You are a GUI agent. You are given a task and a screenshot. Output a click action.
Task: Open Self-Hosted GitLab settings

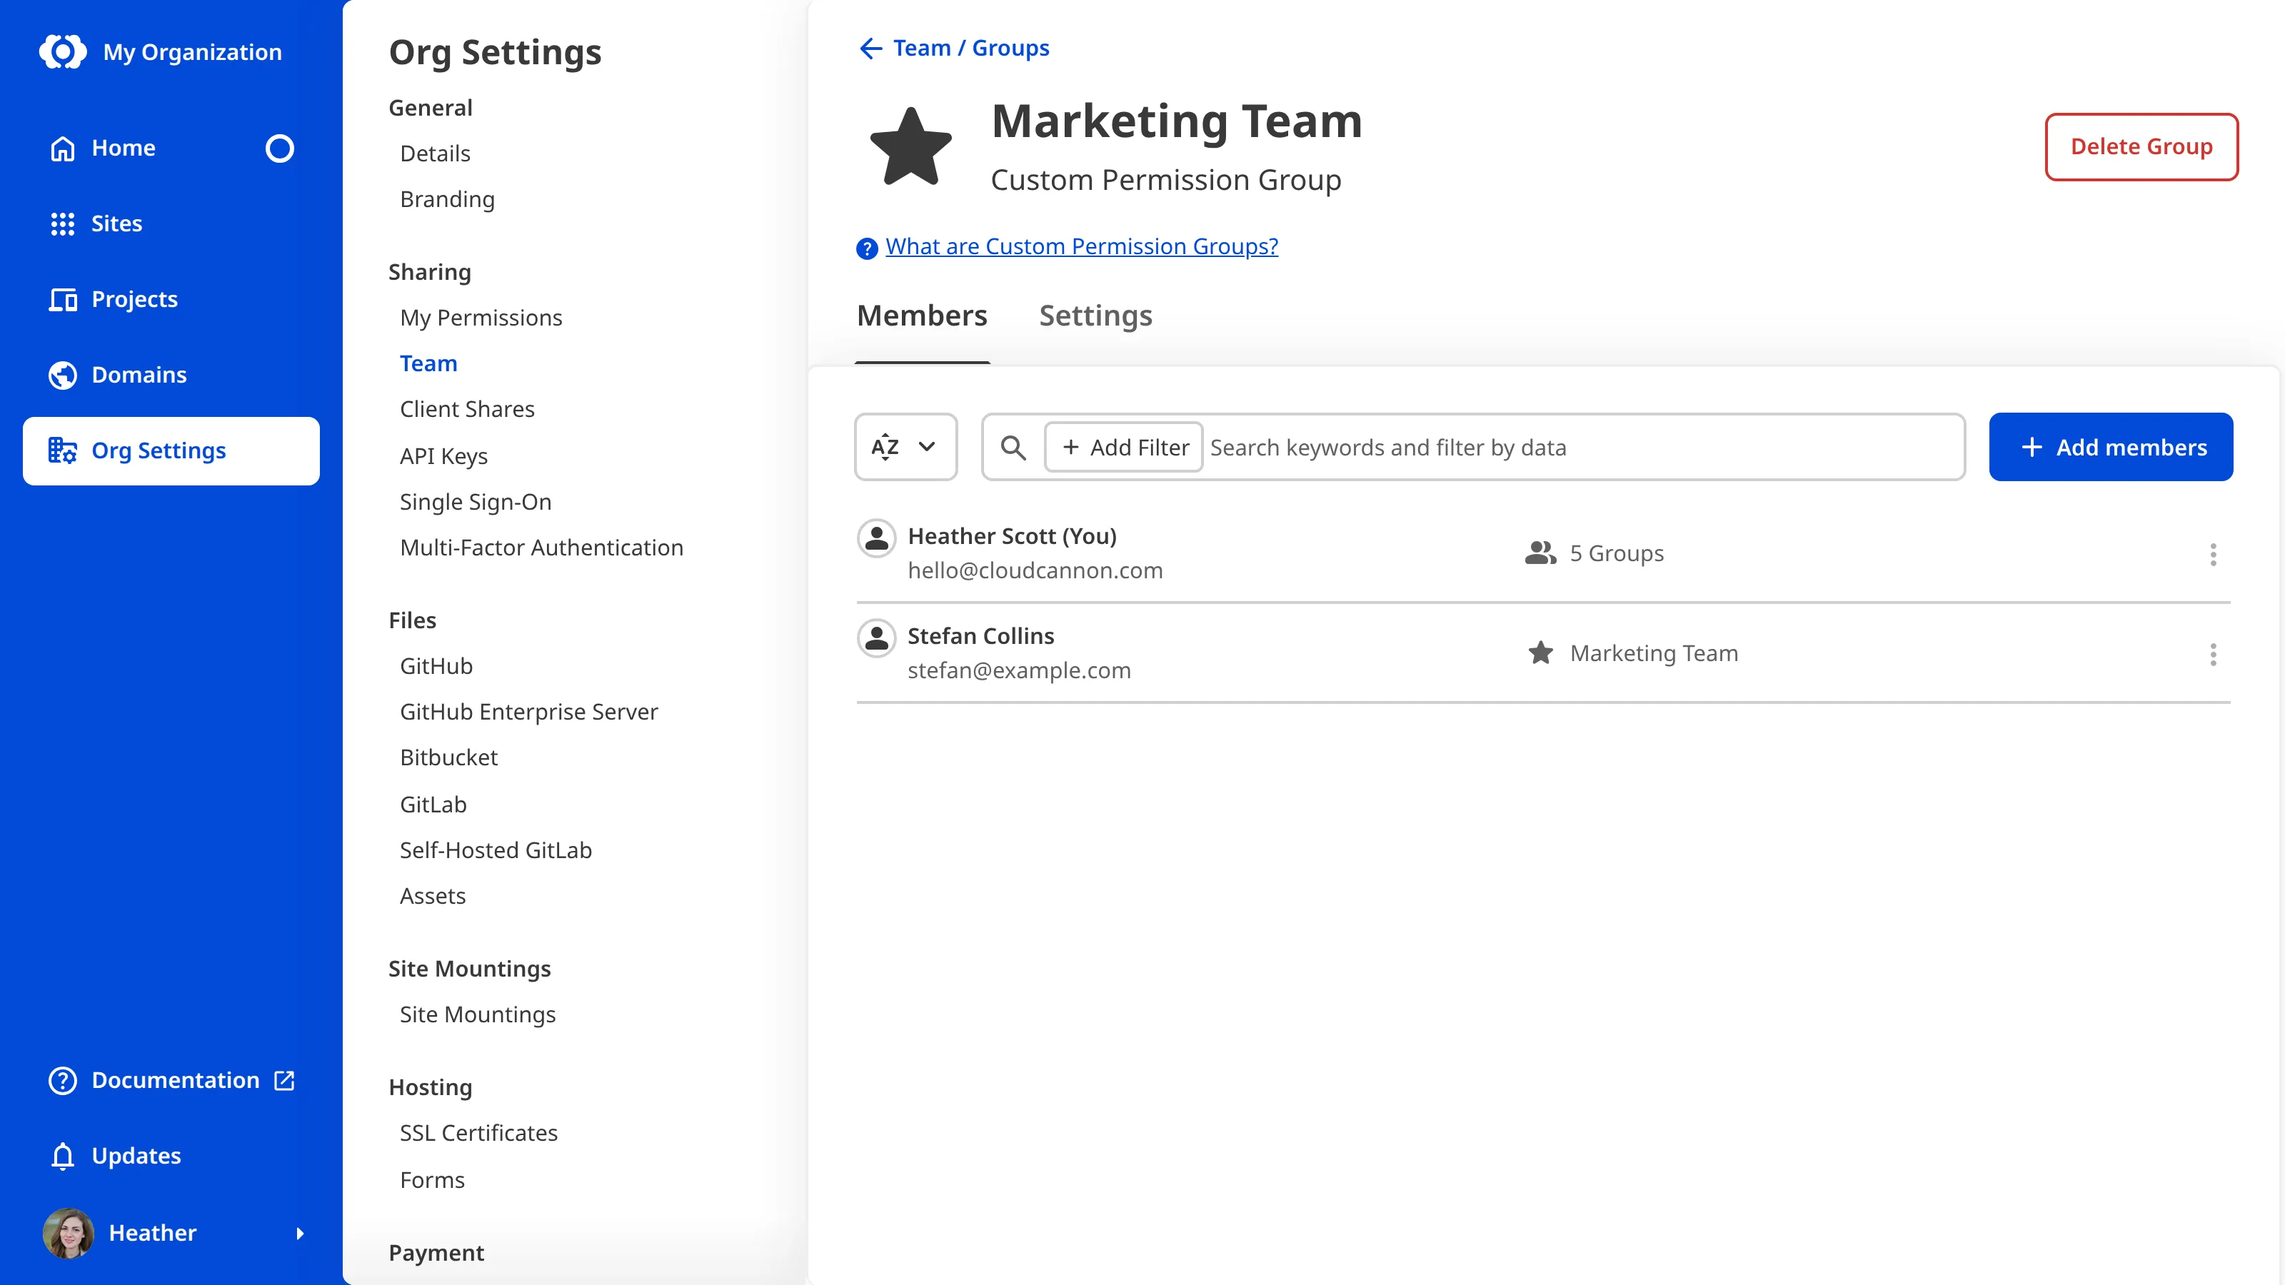(x=496, y=850)
